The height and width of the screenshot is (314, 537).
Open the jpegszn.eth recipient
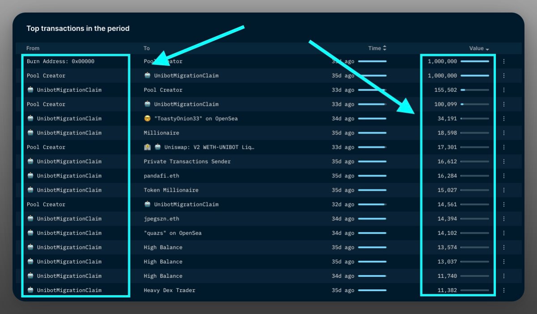pos(161,219)
